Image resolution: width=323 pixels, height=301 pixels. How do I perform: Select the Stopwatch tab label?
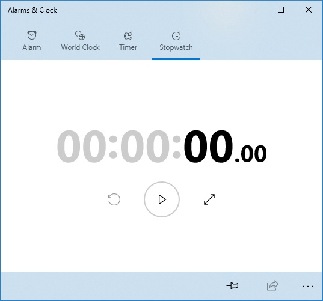(x=176, y=47)
